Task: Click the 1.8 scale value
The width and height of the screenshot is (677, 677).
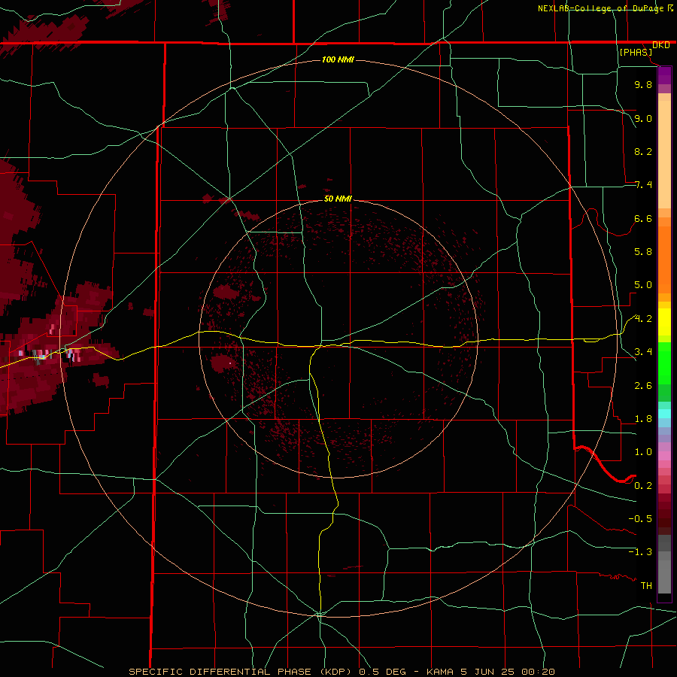Action: tap(643, 419)
